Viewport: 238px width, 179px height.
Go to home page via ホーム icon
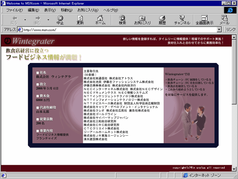tap(100, 20)
